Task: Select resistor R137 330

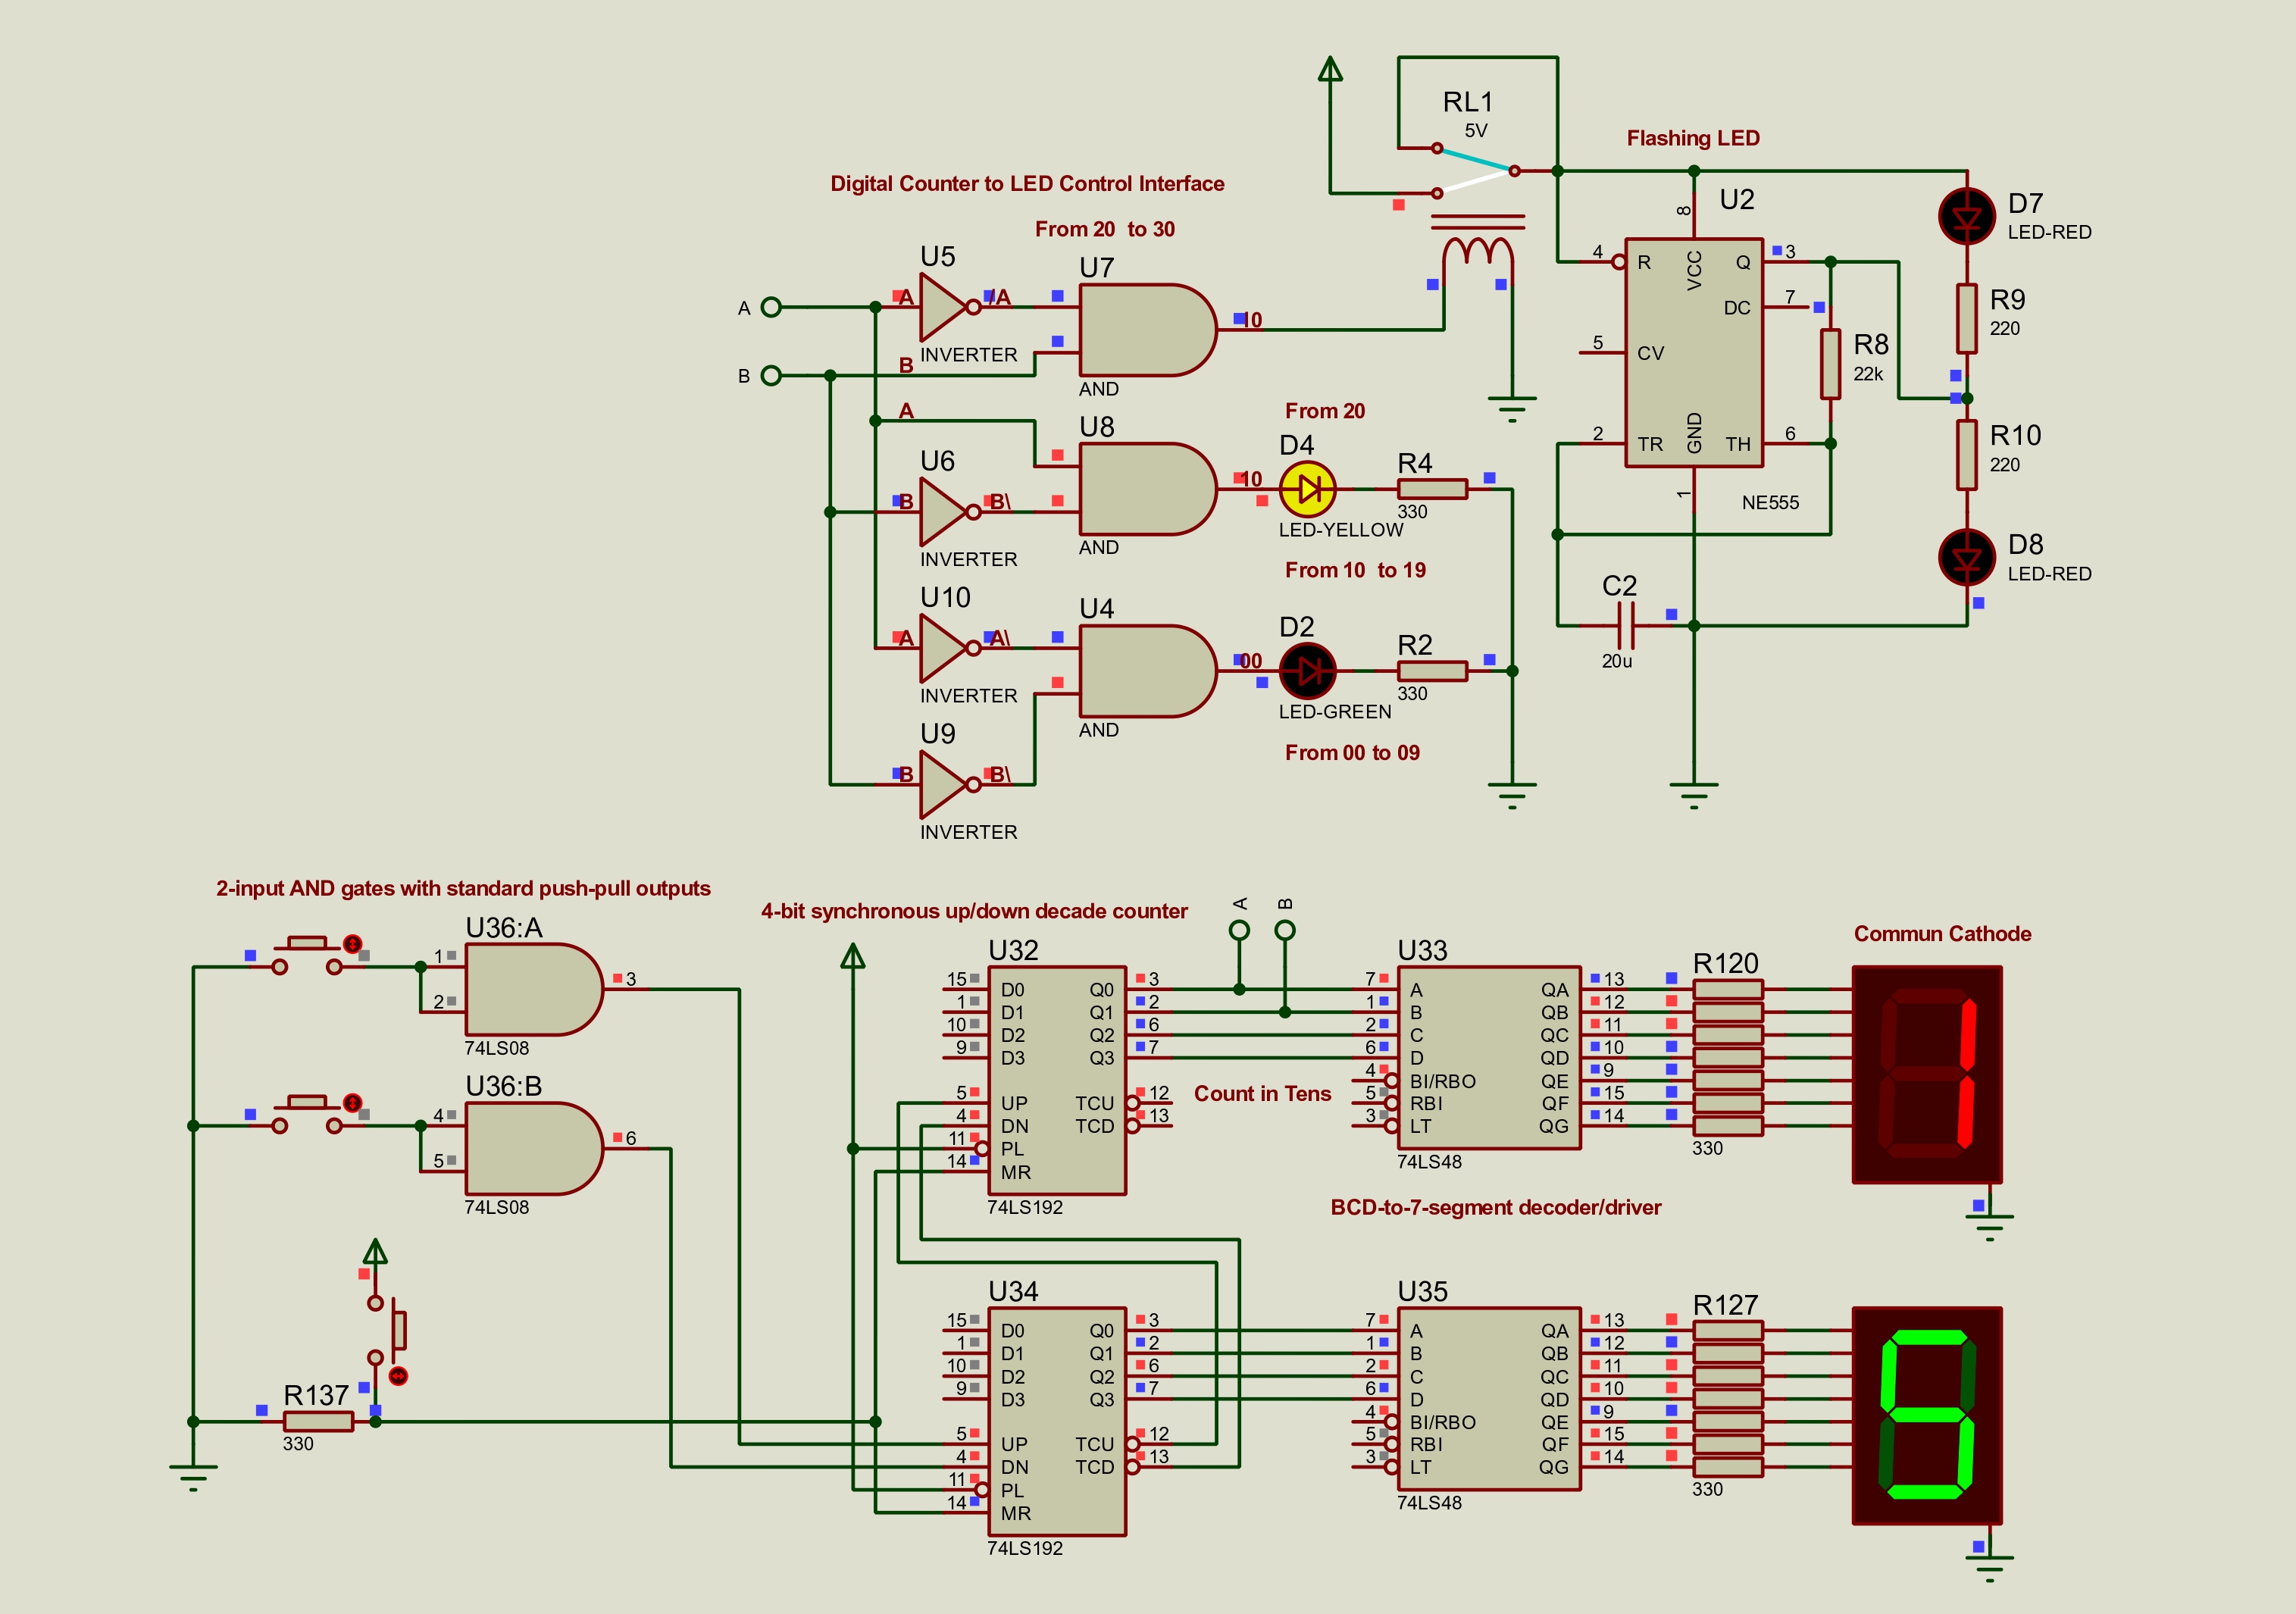Action: click(318, 1421)
